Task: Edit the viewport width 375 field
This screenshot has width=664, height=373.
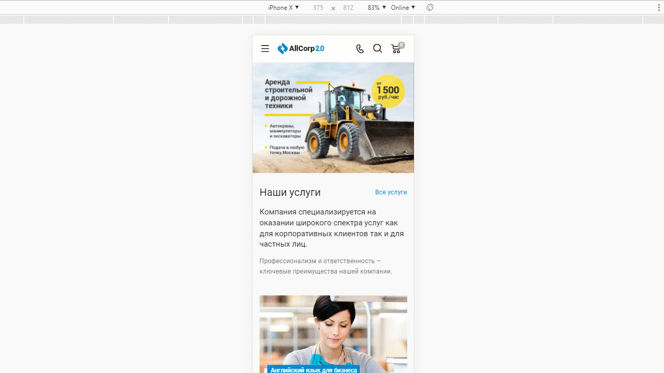Action: coord(318,8)
